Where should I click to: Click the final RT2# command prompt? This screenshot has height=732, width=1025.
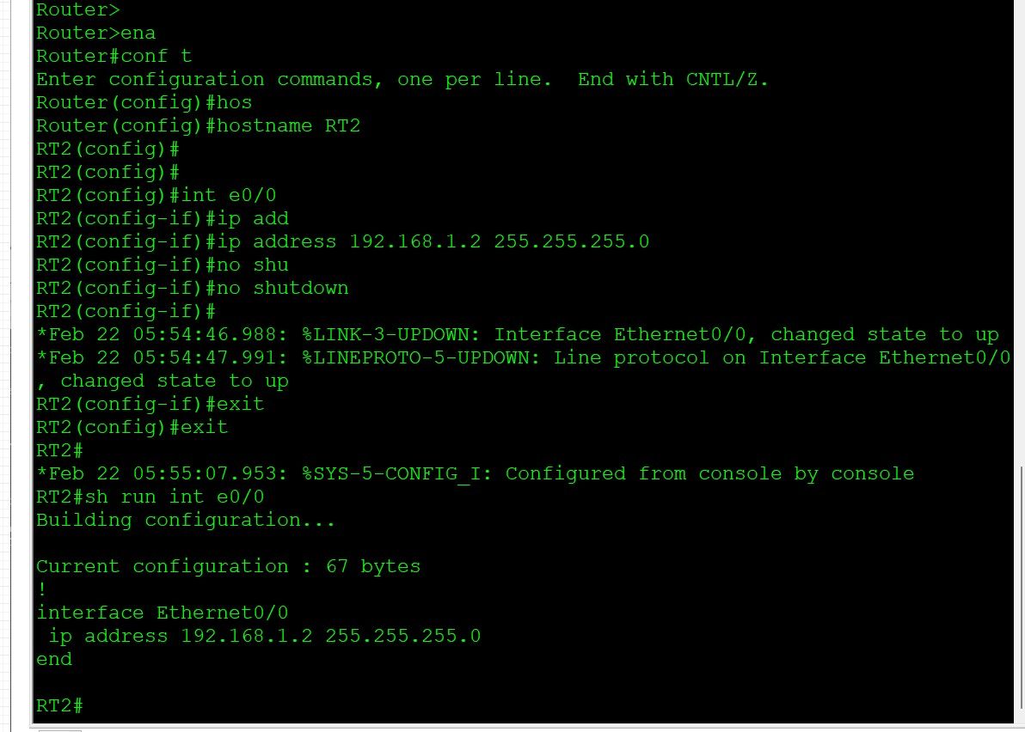[x=59, y=706]
